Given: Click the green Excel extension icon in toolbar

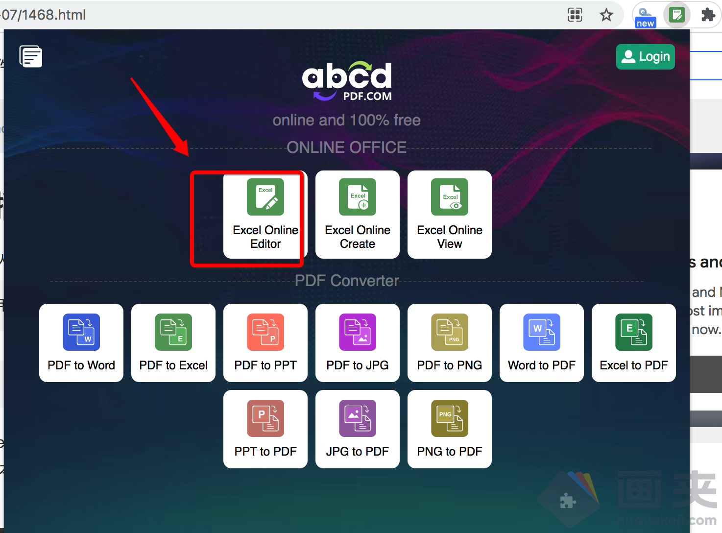Looking at the screenshot, I should [x=676, y=15].
